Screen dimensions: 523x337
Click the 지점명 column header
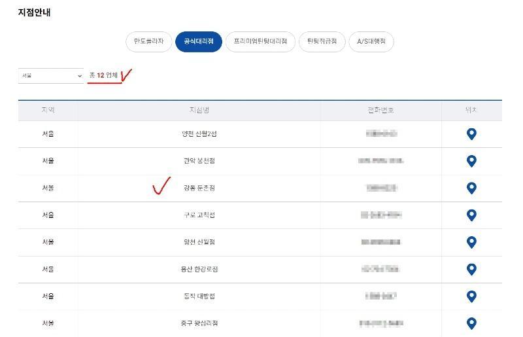(199, 111)
